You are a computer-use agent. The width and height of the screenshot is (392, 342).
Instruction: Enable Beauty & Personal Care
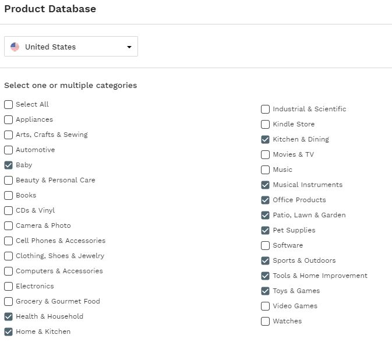pyautogui.click(x=9, y=180)
